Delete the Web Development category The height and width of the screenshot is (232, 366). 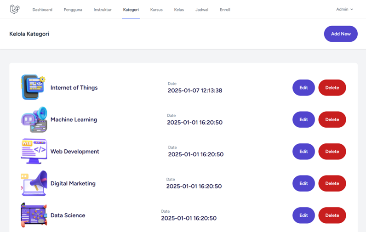coord(332,151)
